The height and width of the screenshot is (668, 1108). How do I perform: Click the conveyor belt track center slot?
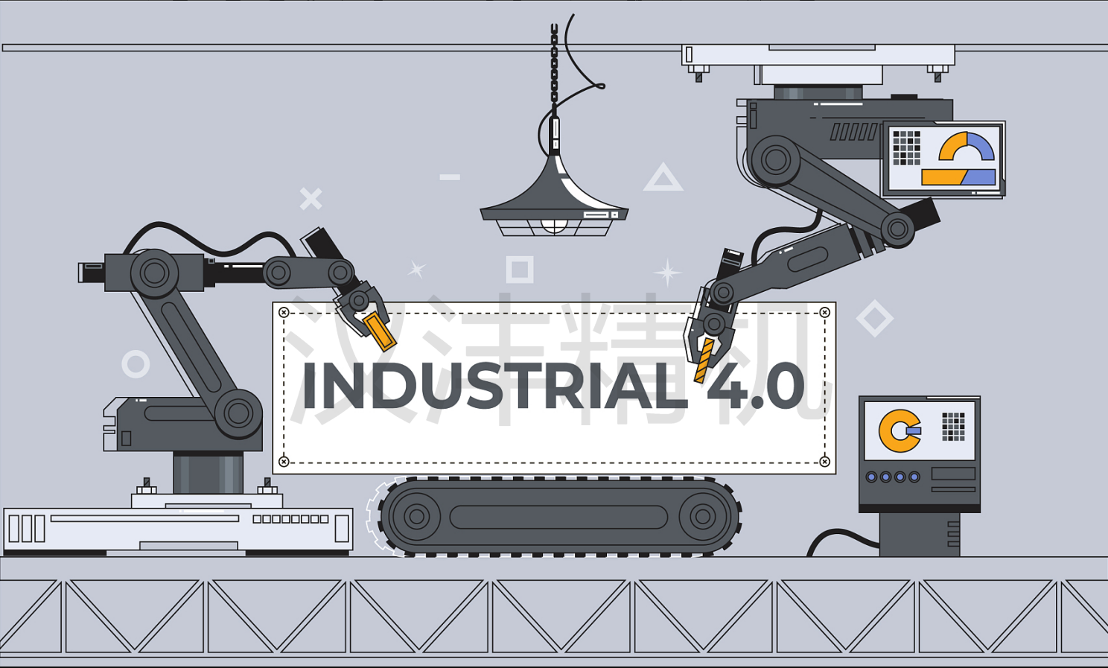coord(558,517)
